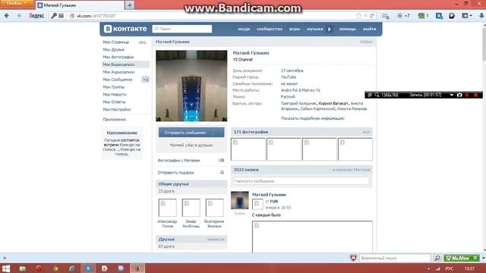Viewport: 486px width, 273px height.
Task: Click the Написать сообщение wall input
Action: point(301,180)
